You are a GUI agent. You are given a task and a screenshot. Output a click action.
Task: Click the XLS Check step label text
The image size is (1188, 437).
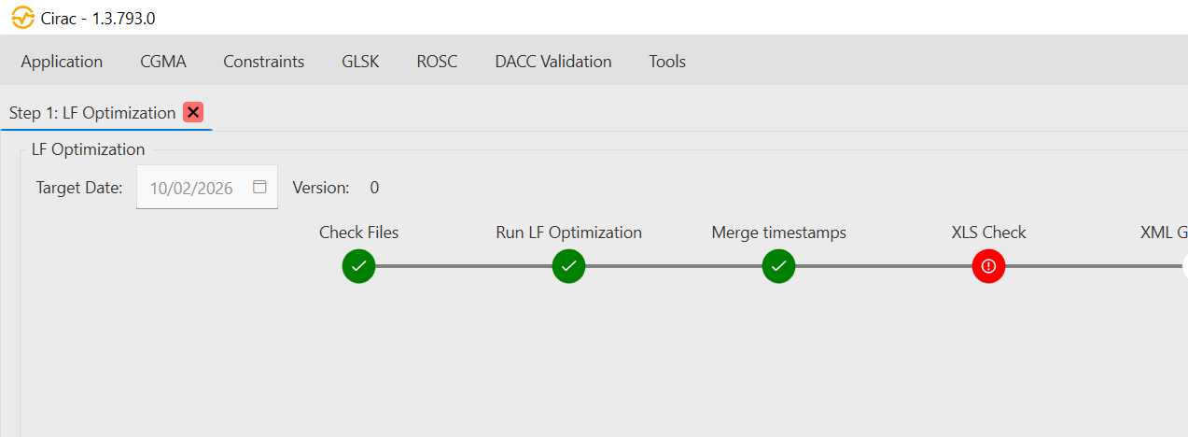988,233
